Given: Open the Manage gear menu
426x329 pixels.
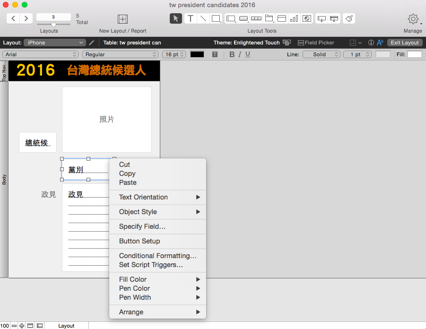Looking at the screenshot, I should tap(413, 19).
